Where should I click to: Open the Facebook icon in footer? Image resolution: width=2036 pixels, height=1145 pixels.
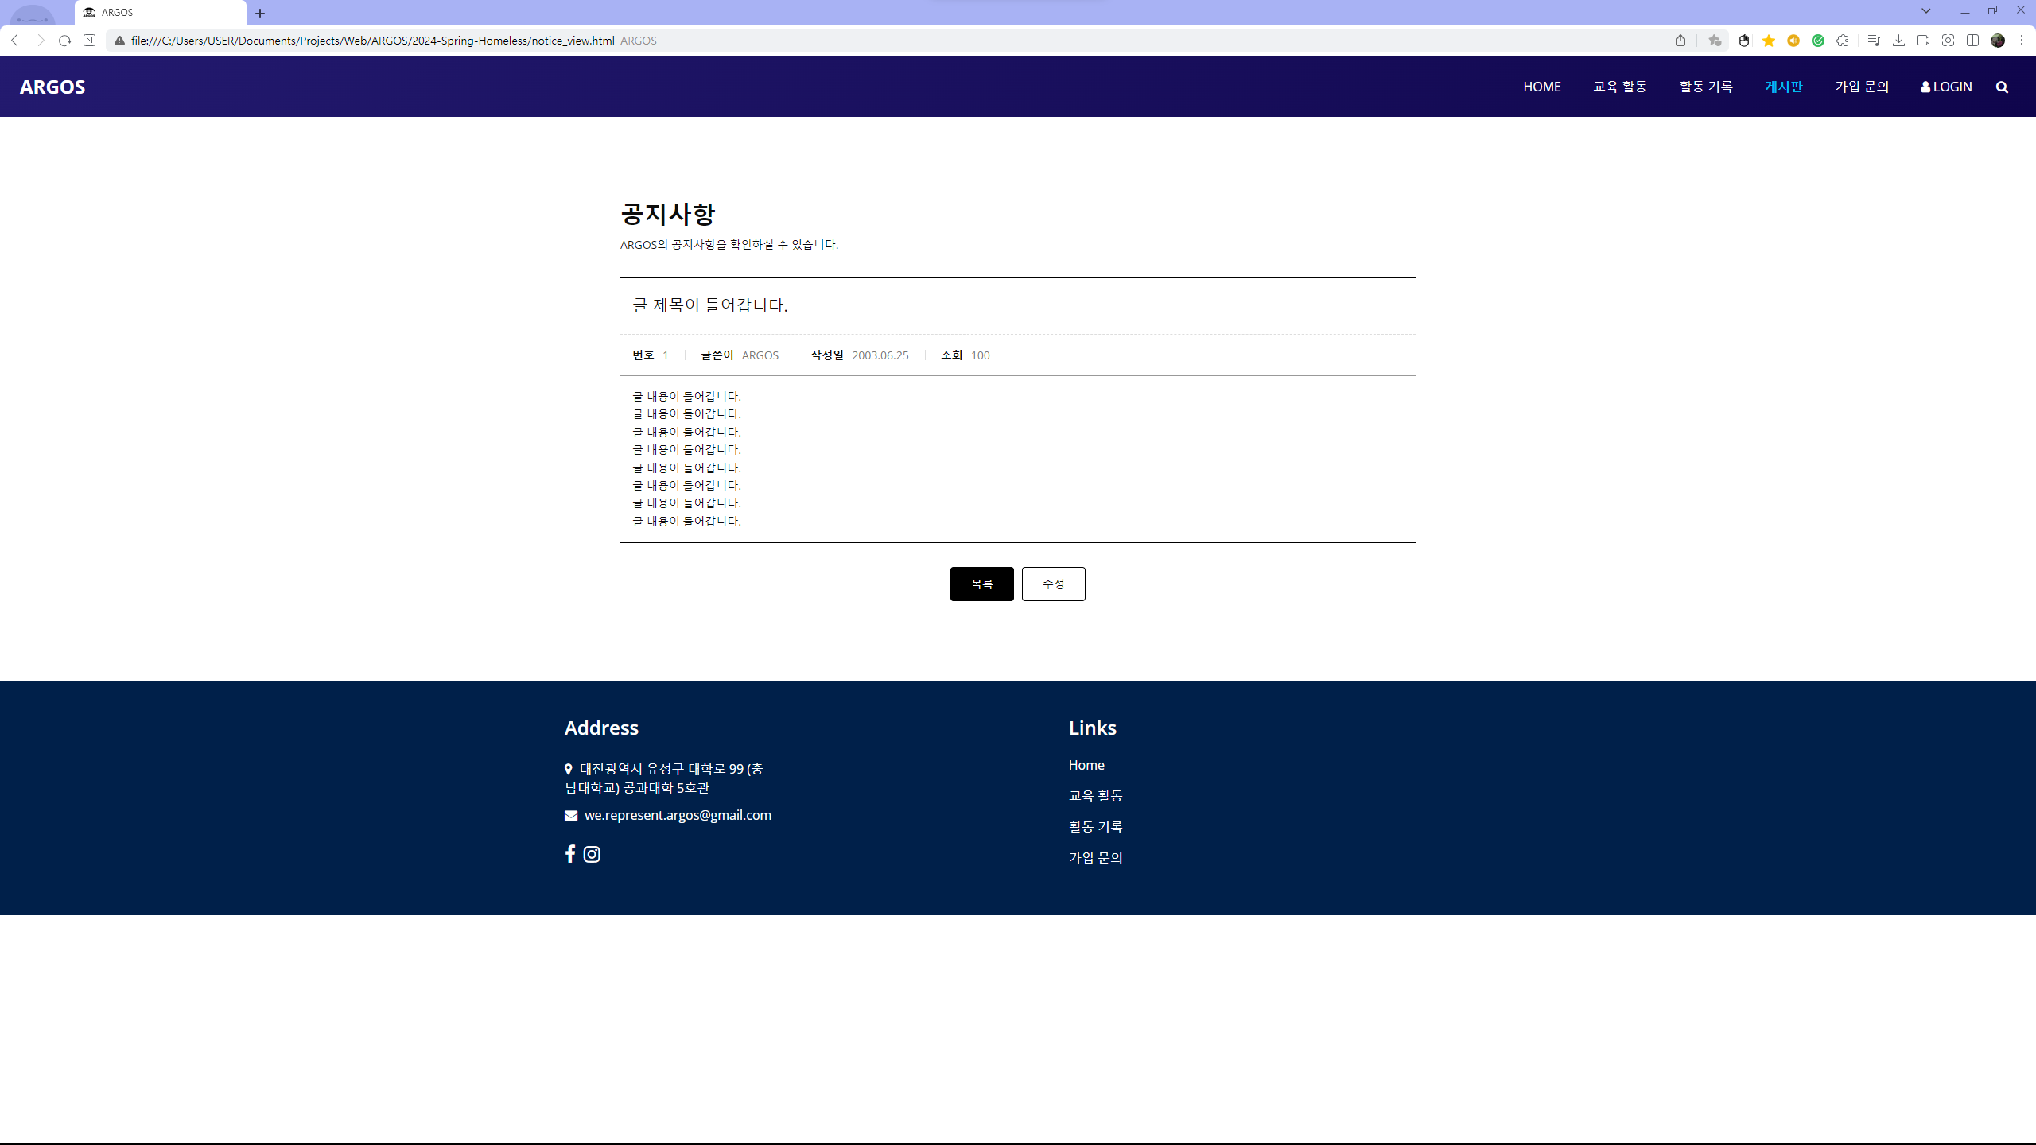pos(569,854)
